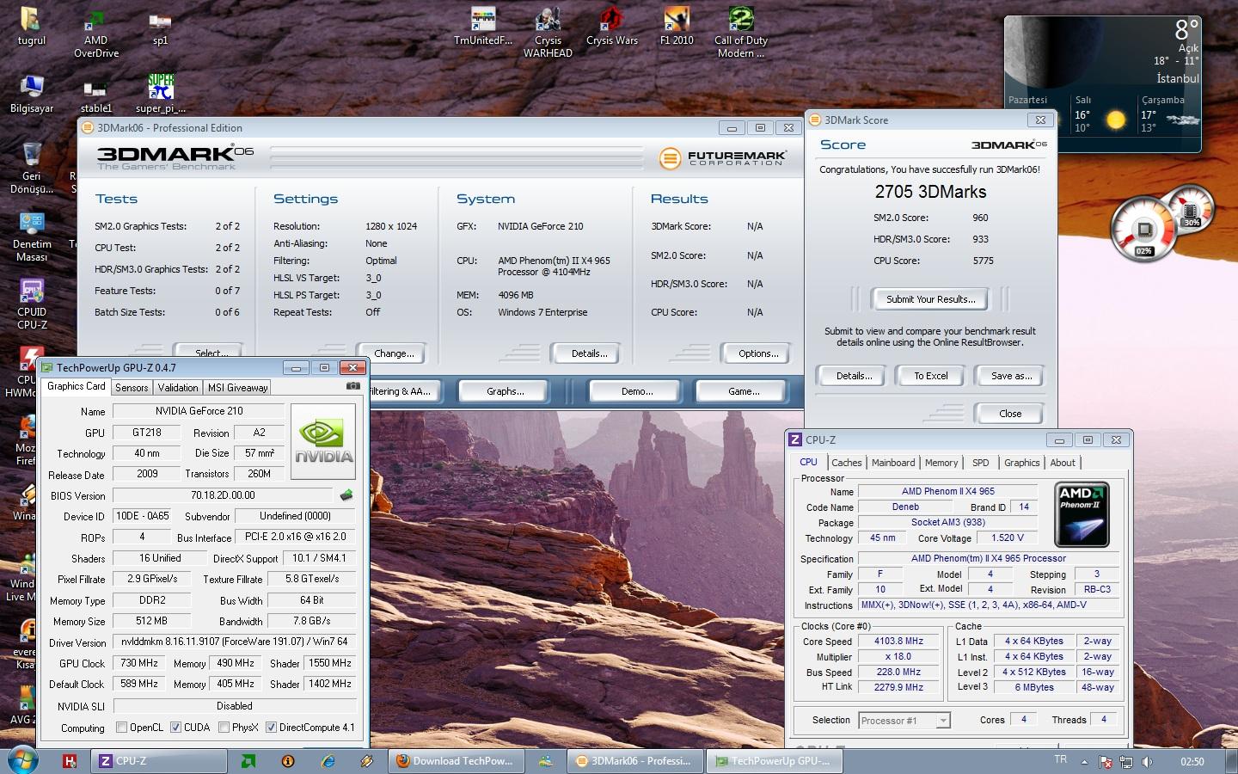Viewport: 1238px width, 774px height.
Task: Toggle CUDA checkbox in GPU-Z
Action: (x=175, y=728)
